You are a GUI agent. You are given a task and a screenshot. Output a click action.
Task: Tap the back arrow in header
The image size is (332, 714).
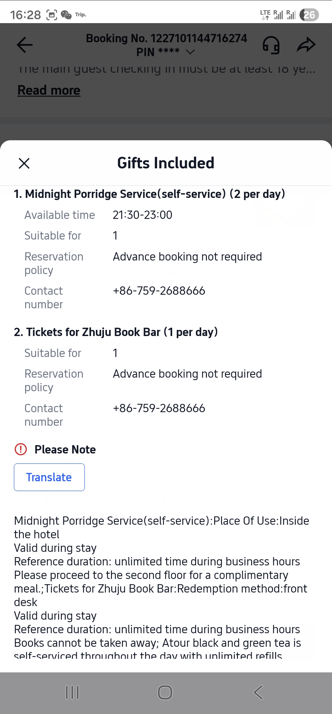pyautogui.click(x=25, y=45)
